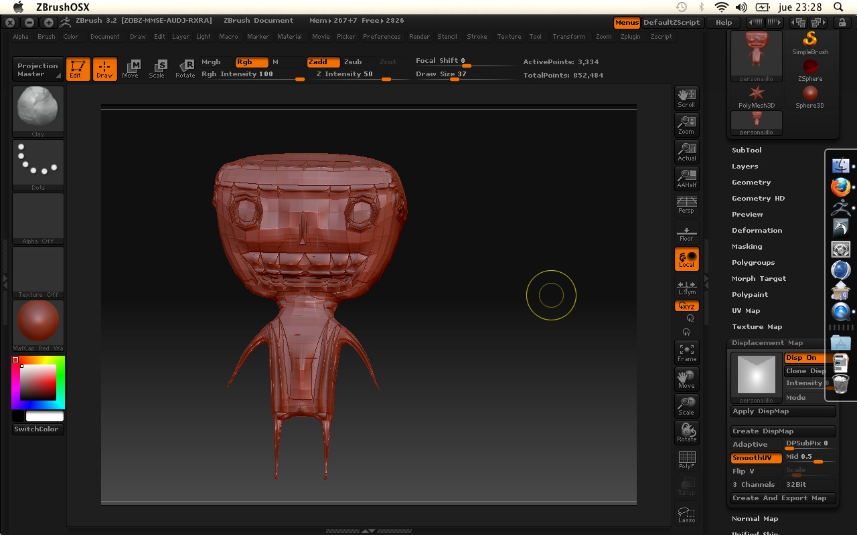This screenshot has height=535, width=857.
Task: Open the Brush menu
Action: tap(46, 37)
